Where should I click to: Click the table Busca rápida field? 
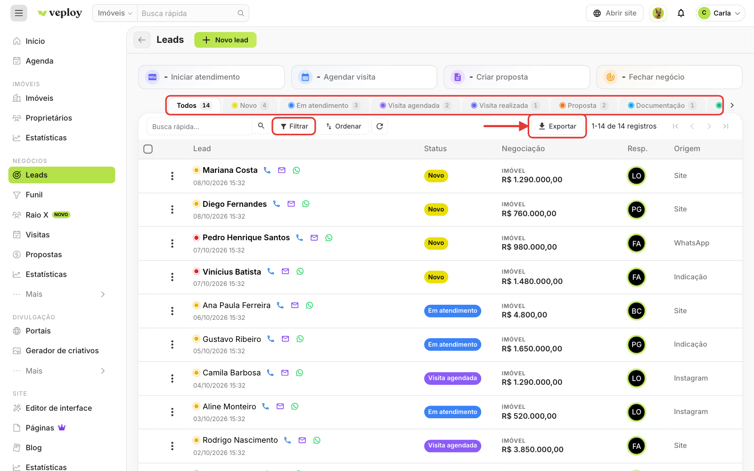(199, 126)
